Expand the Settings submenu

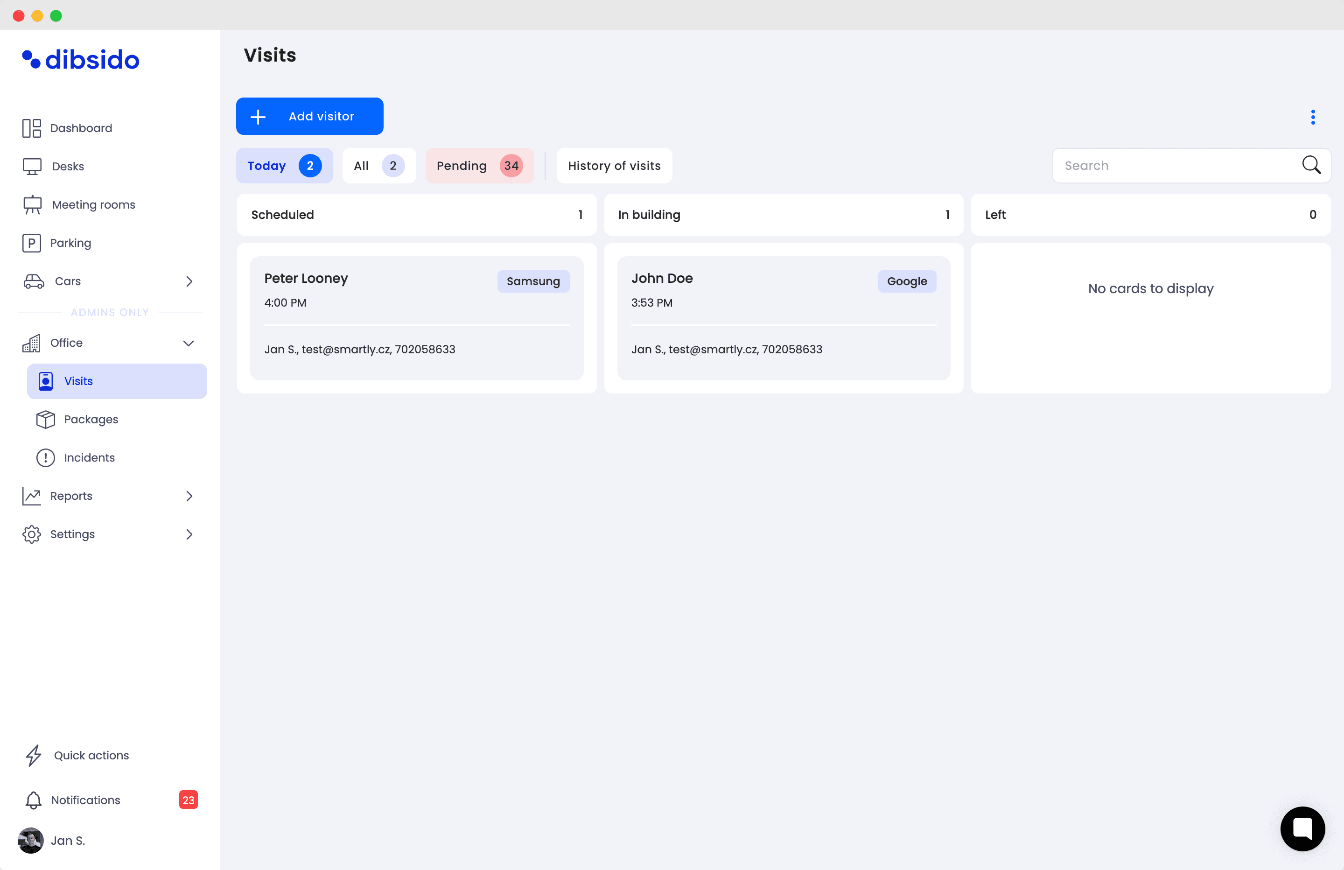(x=189, y=534)
